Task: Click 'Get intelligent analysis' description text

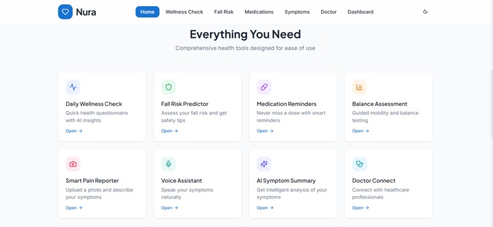Action: (292, 193)
